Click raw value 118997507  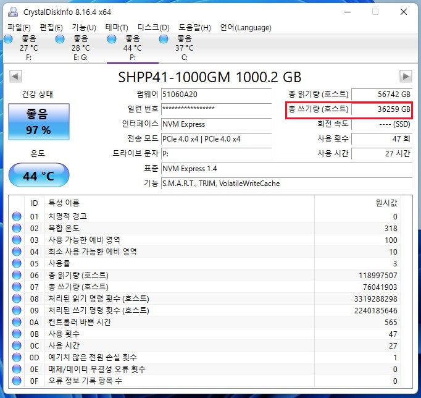coord(378,276)
